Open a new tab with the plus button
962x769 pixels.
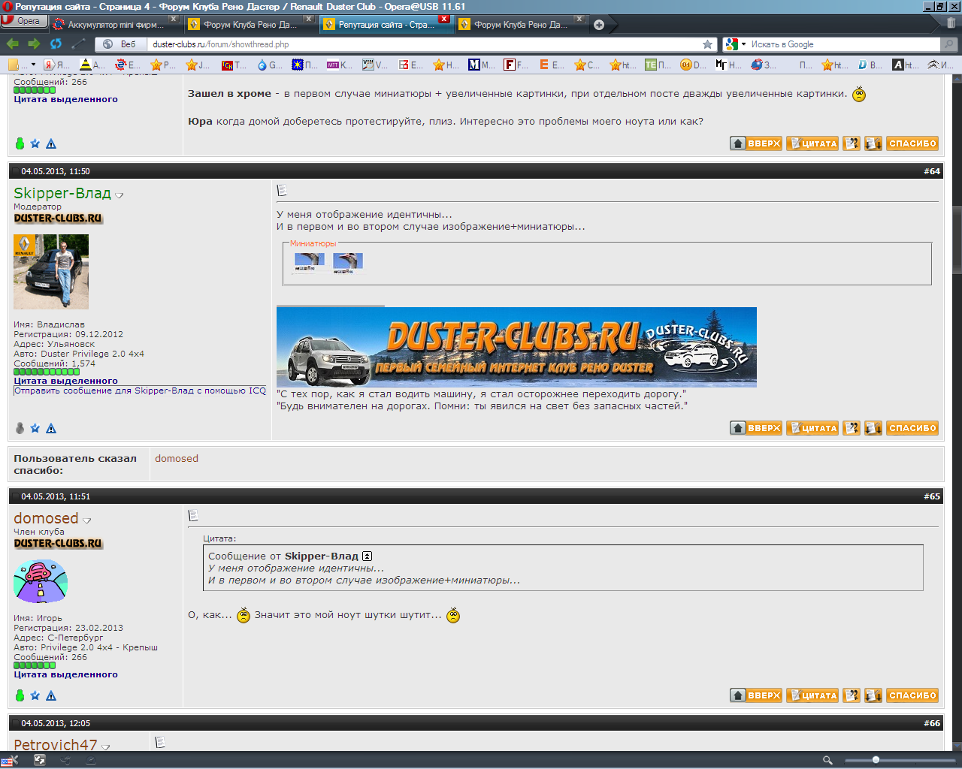(x=599, y=25)
